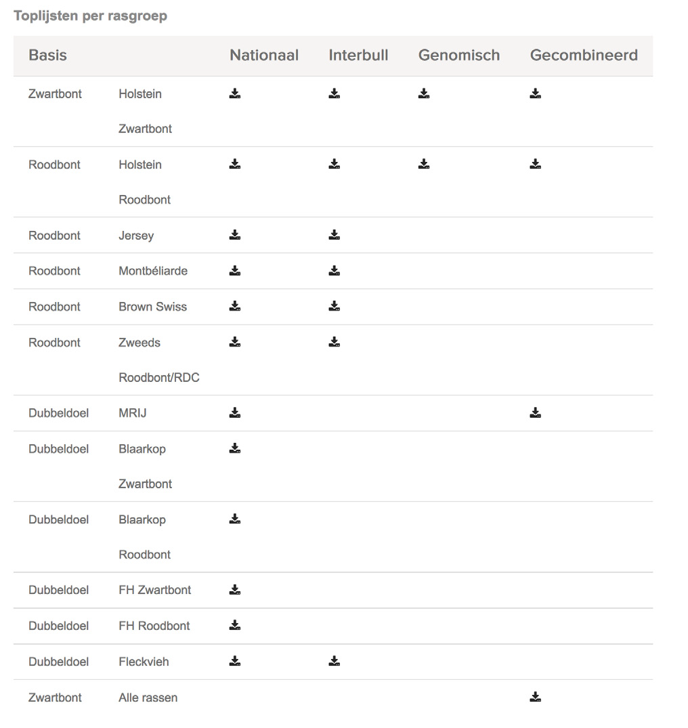This screenshot has height=728, width=688.
Task: Download Alle rassen Gecombineerd list
Action: tap(535, 697)
